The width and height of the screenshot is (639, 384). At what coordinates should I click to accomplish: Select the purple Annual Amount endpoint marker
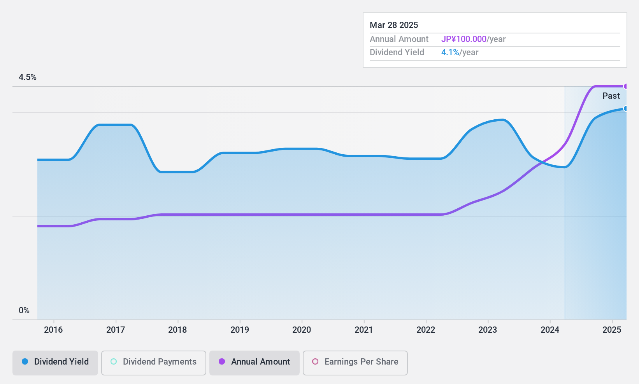point(625,86)
